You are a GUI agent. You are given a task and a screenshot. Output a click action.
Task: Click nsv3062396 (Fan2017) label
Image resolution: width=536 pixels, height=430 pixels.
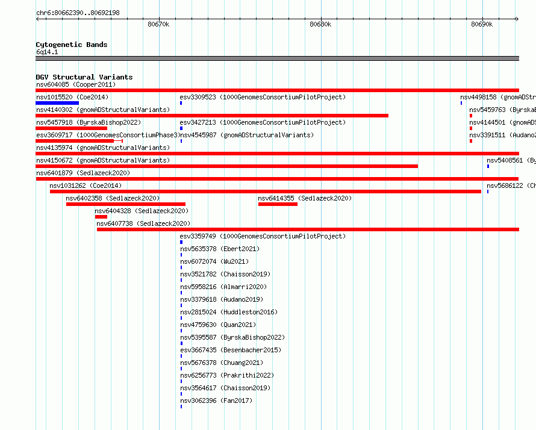click(x=216, y=400)
